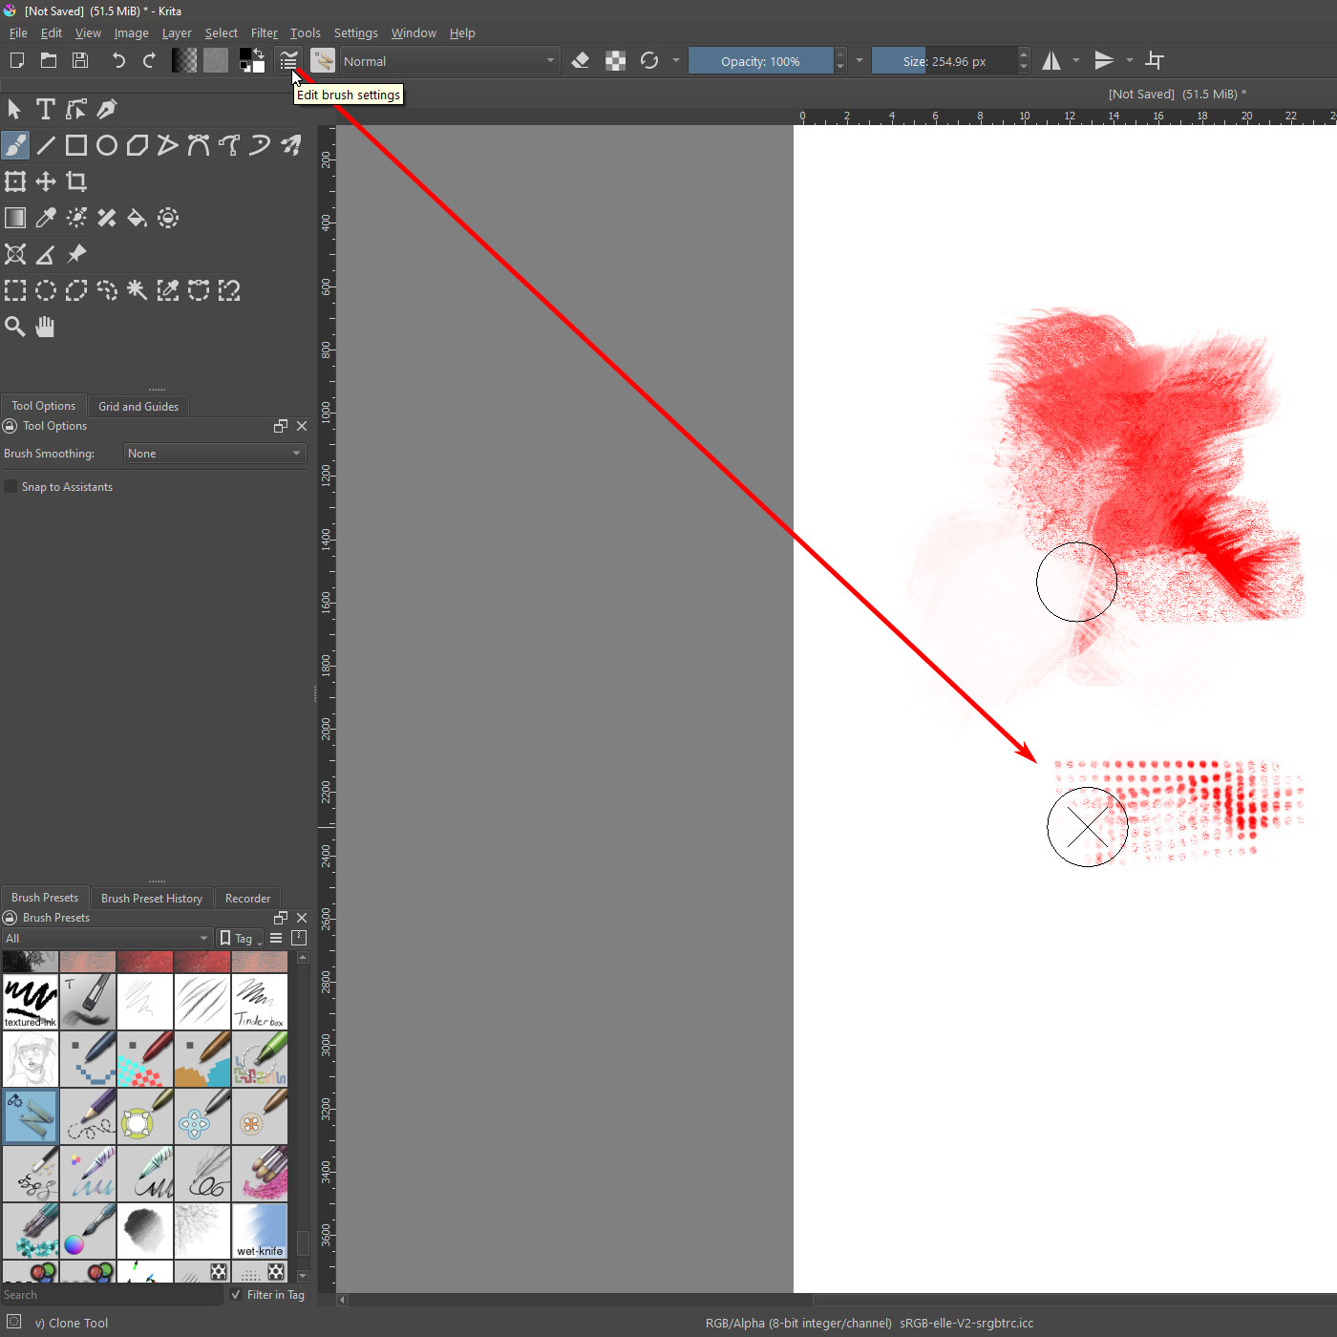Enable Snap to Assistants checkbox
1337x1337 pixels.
coord(11,487)
